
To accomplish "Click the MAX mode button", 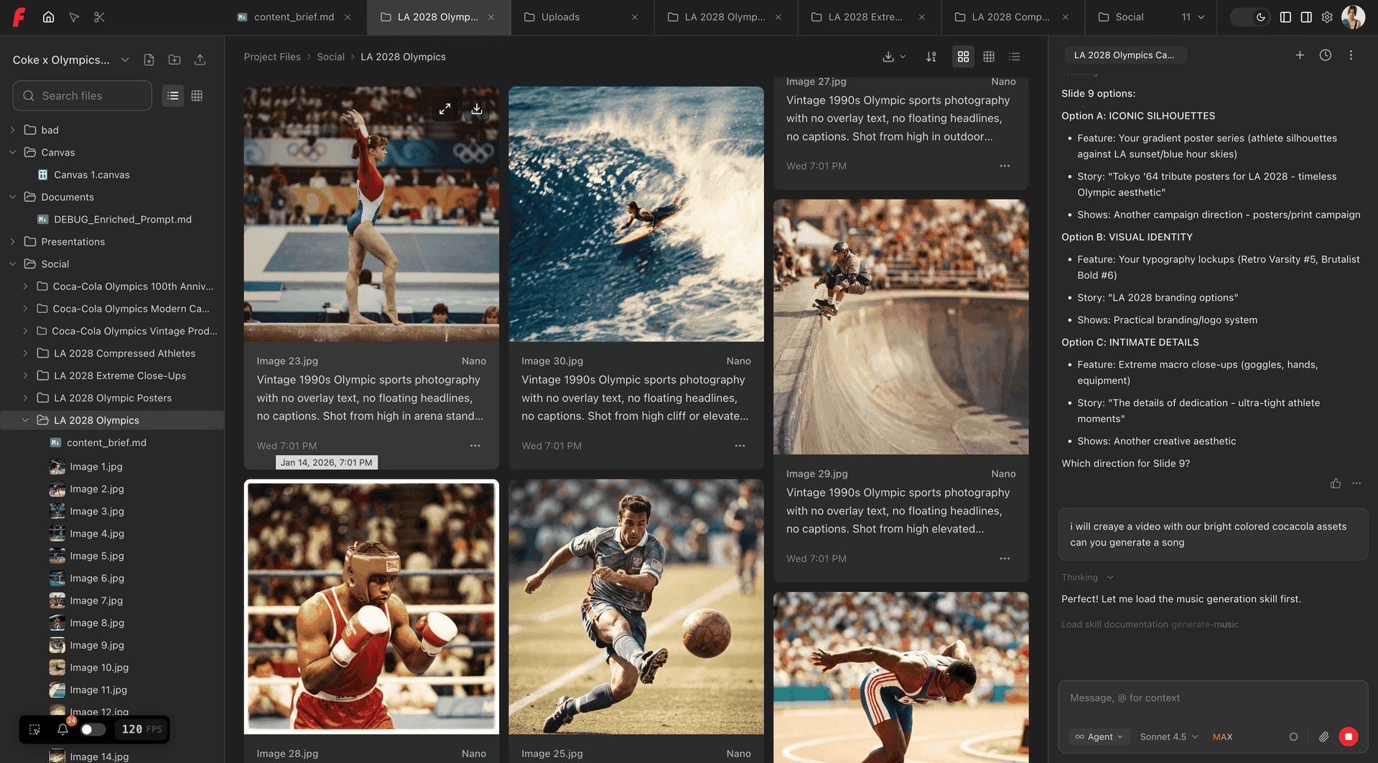I will pos(1222,736).
